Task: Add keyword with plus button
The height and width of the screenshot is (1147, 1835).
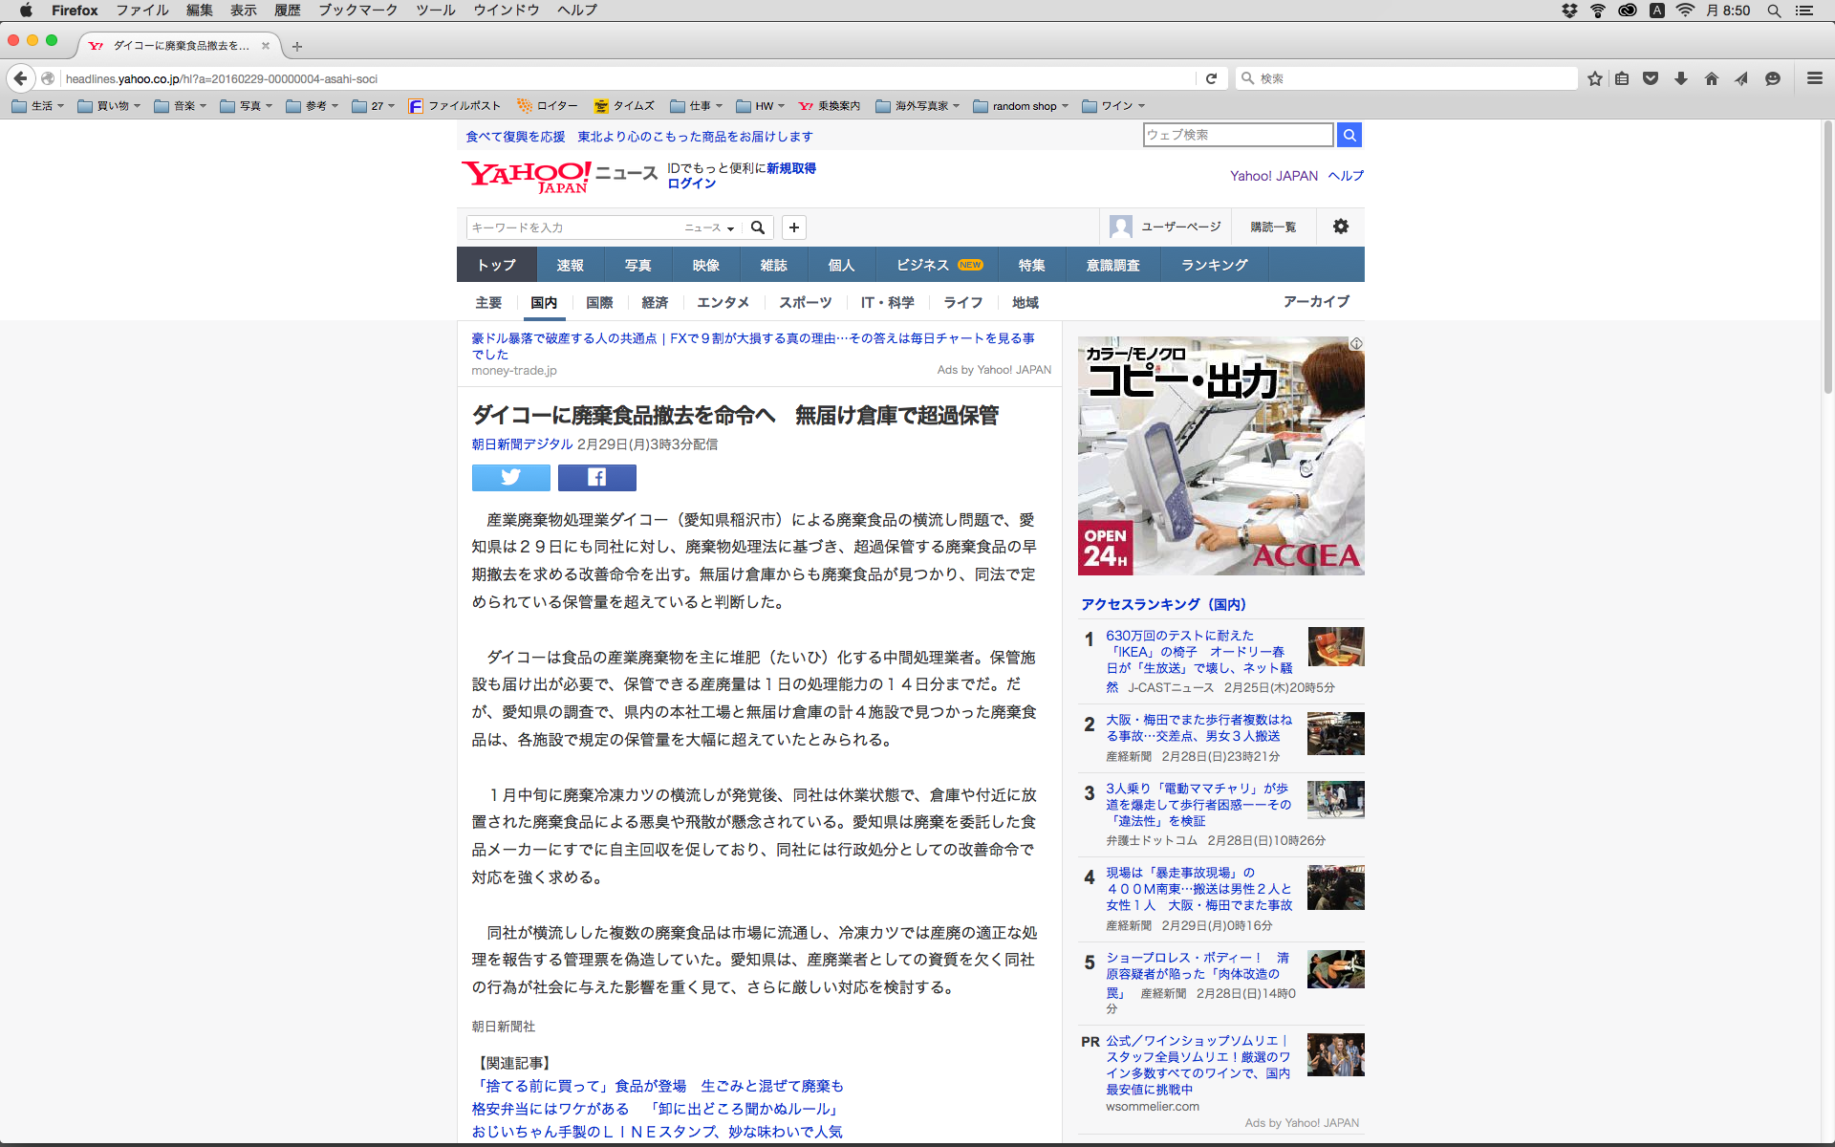Action: tap(793, 227)
